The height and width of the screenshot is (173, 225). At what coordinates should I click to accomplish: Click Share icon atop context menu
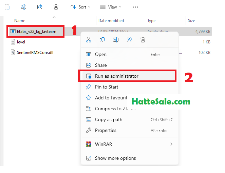pyautogui.click(x=129, y=40)
